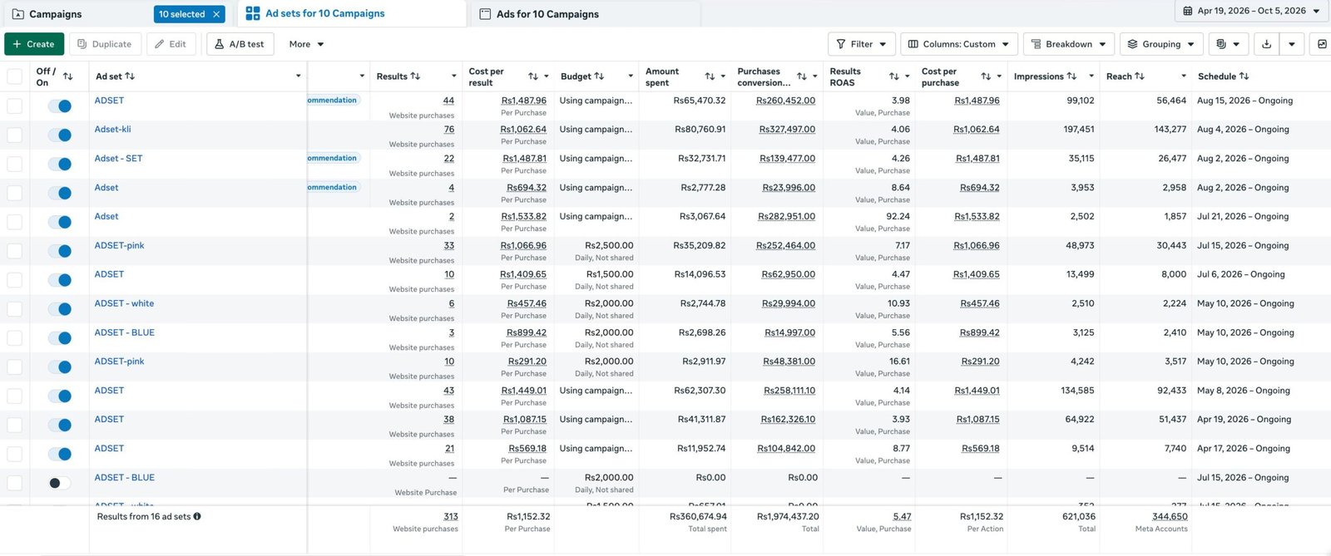Screen dimensions: 1331x556
Task: Sort by Budget column arrows
Action: (599, 76)
